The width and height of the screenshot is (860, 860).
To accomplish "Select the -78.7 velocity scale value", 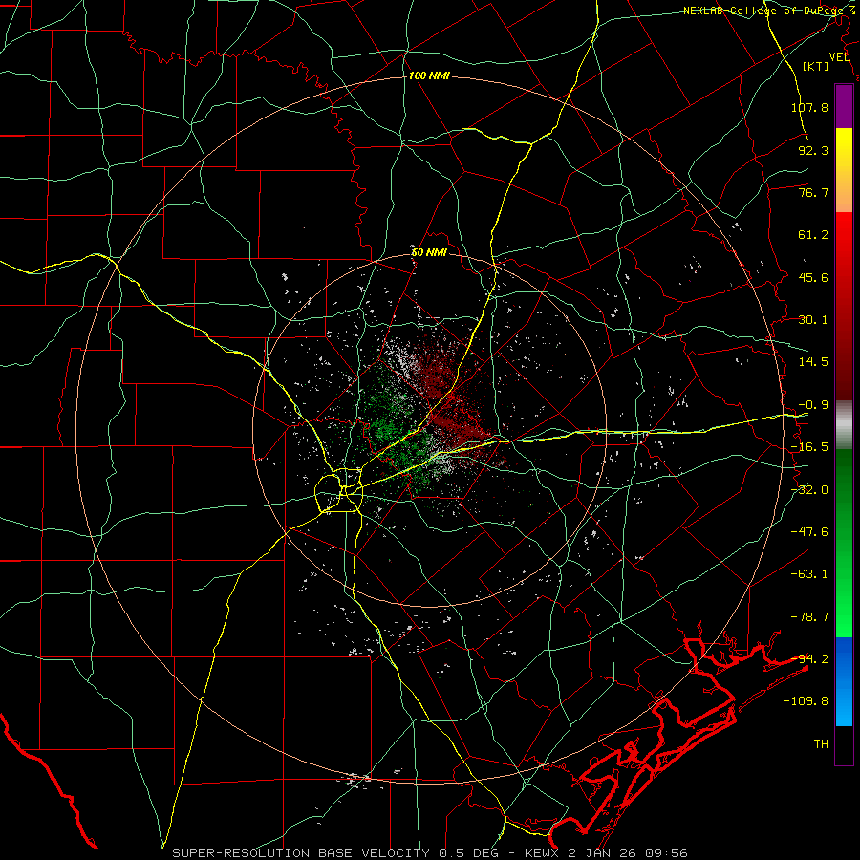I will coord(809,617).
